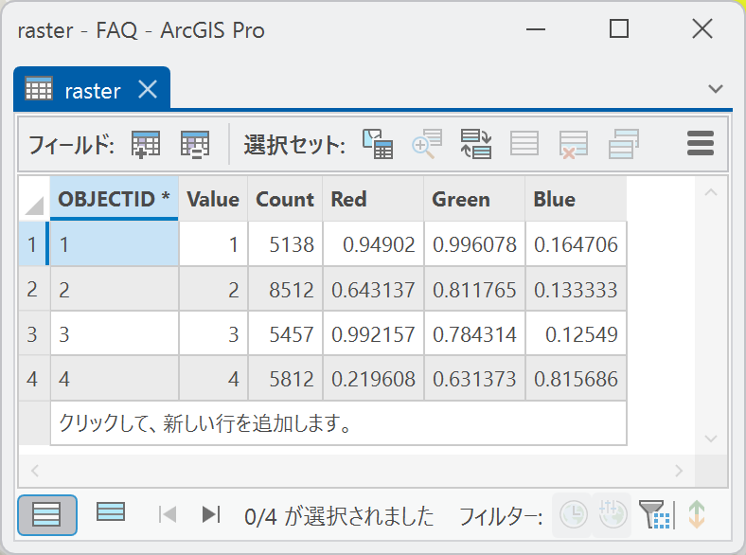Open Select By Attributes
746x555 pixels.
click(378, 144)
